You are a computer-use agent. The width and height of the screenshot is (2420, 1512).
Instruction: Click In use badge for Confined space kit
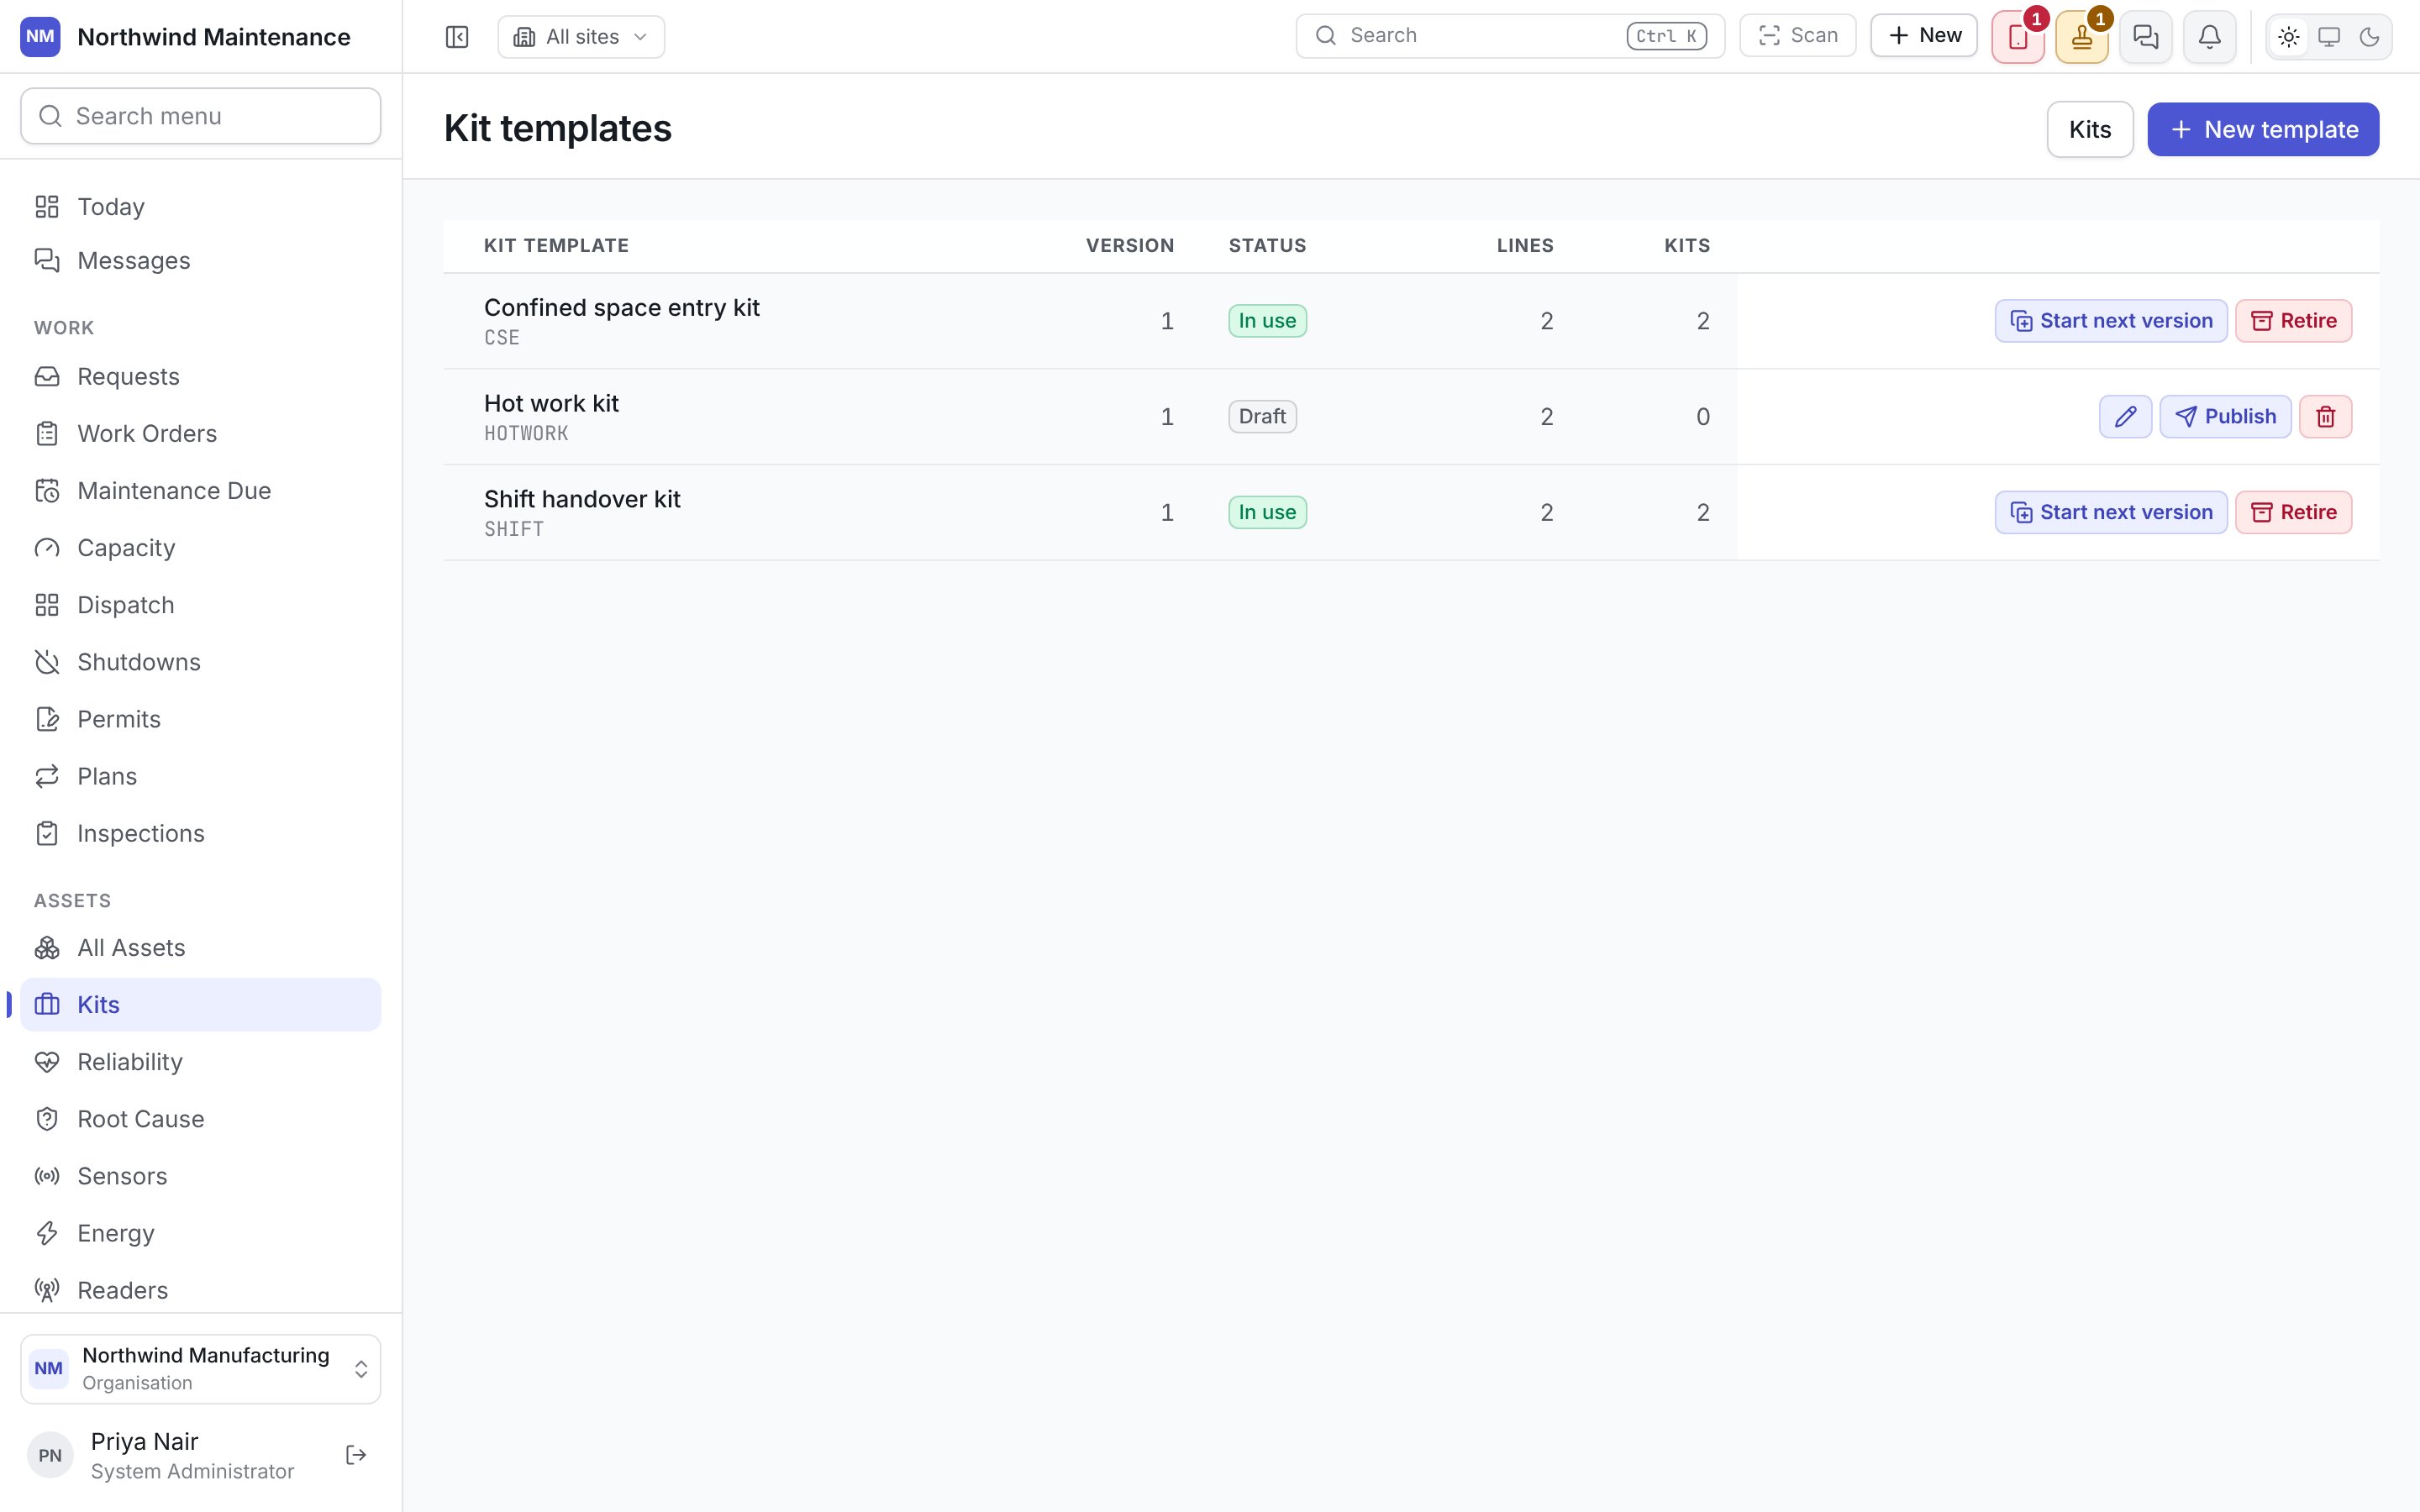coord(1267,321)
